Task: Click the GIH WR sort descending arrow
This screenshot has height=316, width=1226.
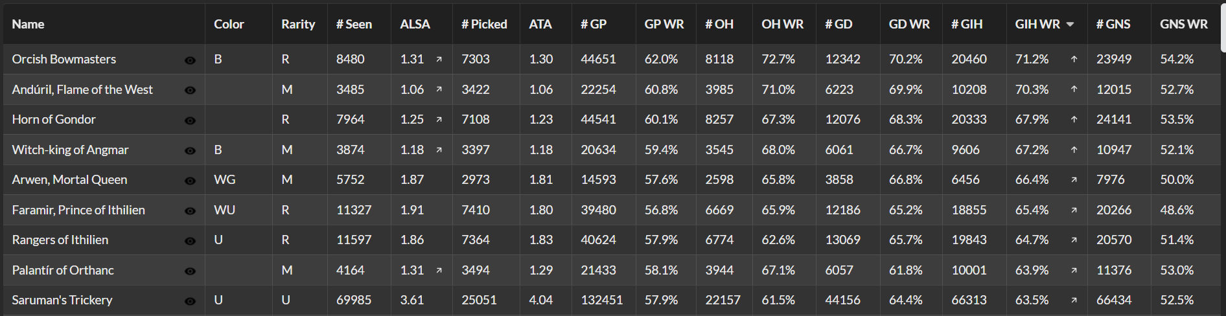Action: coord(1070,25)
